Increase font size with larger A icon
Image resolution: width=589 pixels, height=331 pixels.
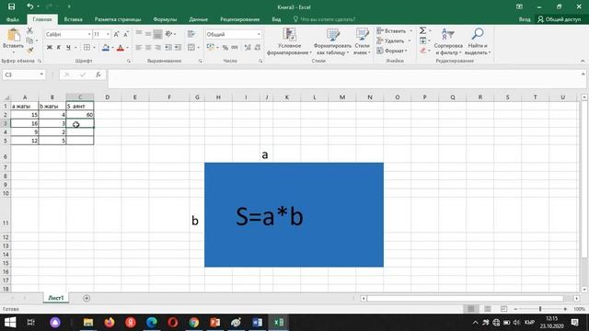(x=116, y=34)
